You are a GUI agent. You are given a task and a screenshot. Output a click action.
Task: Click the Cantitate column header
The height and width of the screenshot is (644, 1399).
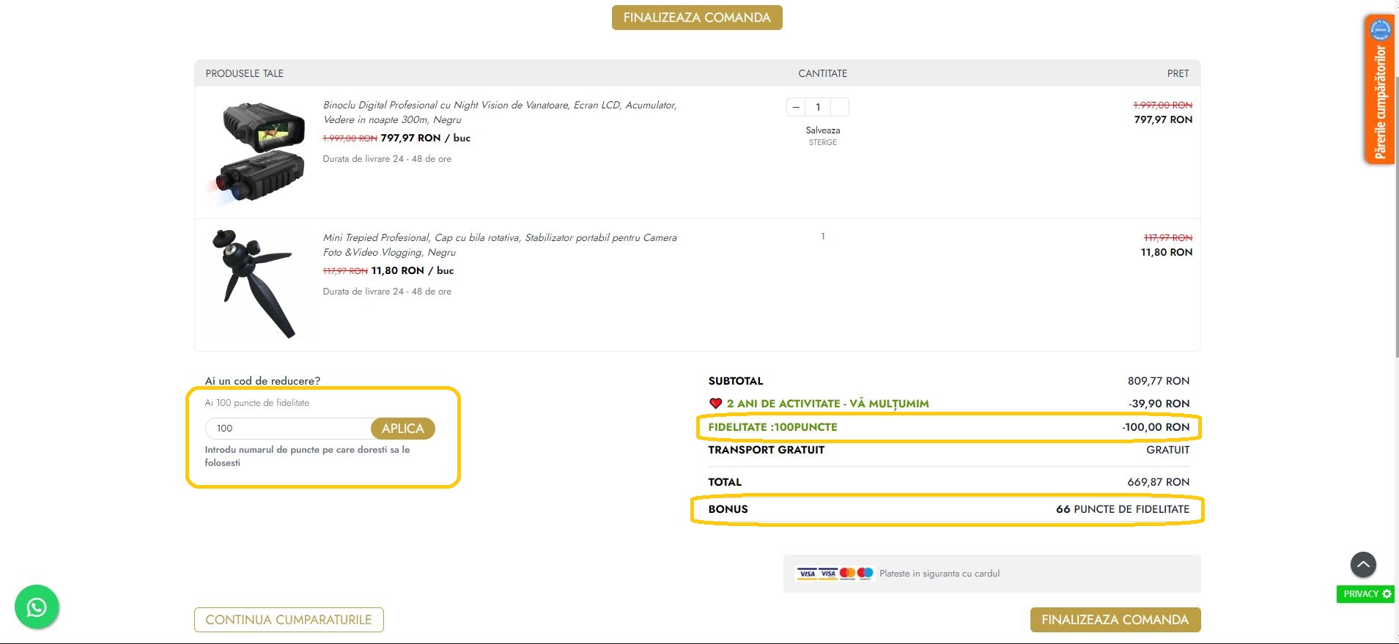pyautogui.click(x=822, y=73)
